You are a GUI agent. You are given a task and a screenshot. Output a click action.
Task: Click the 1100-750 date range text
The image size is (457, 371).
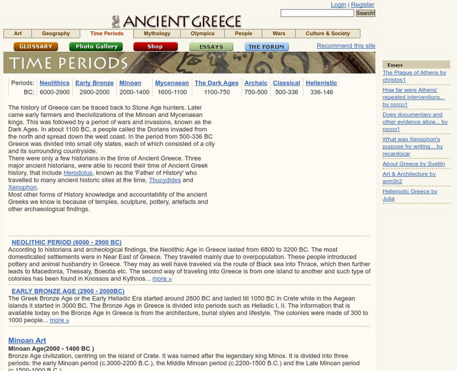(217, 92)
